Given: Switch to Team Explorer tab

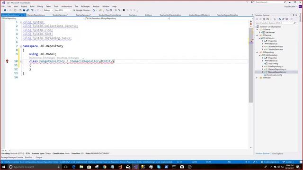Looking at the screenshot, I should pos(277,153).
